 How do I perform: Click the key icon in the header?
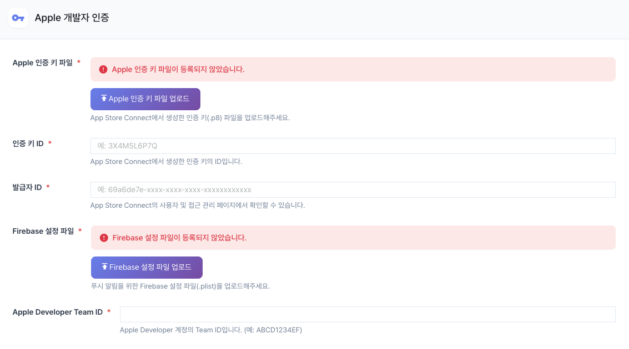(18, 18)
